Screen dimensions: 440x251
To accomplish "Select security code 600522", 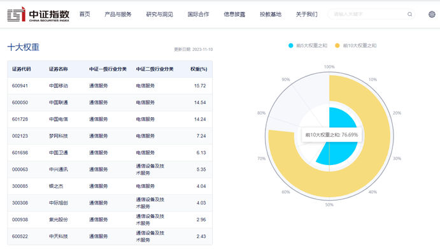I will 20,236.
